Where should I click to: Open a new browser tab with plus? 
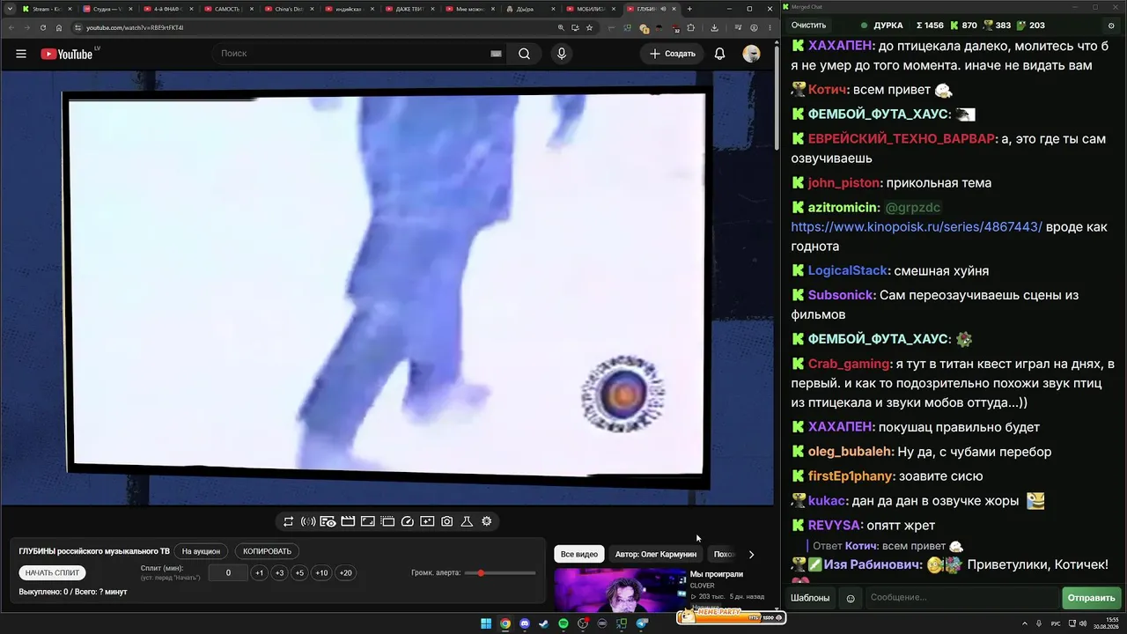pos(689,9)
